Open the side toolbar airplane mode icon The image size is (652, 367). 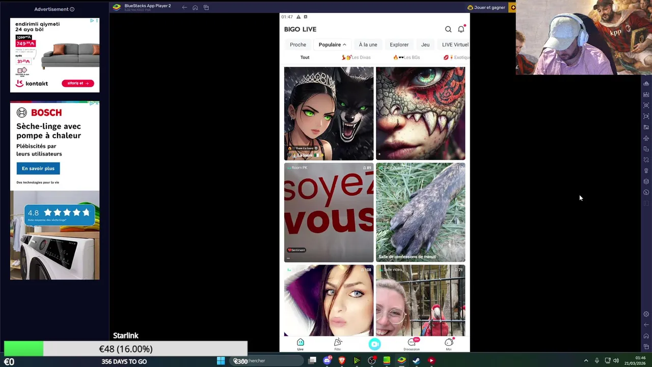(646, 138)
